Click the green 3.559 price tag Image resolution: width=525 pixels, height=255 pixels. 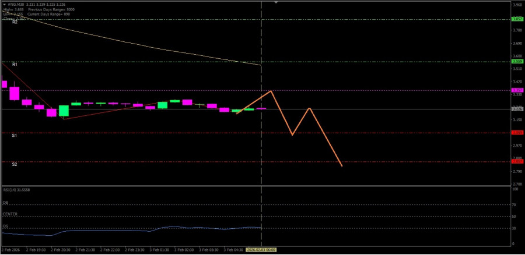pos(517,62)
